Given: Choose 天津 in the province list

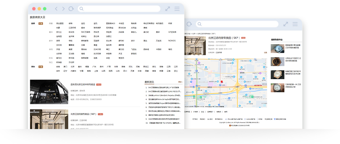Looking at the screenshot, I should tap(132, 71).
